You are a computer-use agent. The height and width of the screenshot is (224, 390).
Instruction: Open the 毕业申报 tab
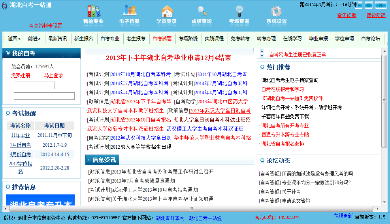coord(318,39)
